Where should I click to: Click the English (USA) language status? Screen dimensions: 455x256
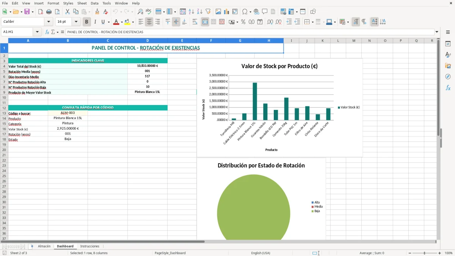[260, 253]
